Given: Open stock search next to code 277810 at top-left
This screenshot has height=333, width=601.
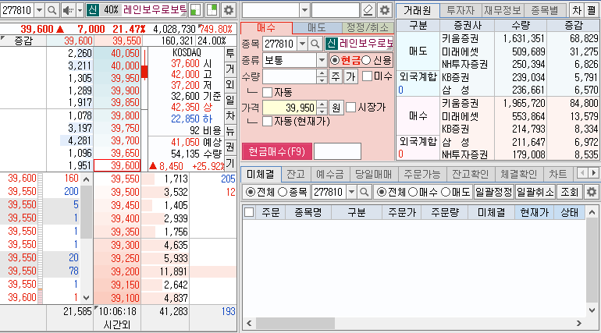Looking at the screenshot, I should tap(52, 10).
